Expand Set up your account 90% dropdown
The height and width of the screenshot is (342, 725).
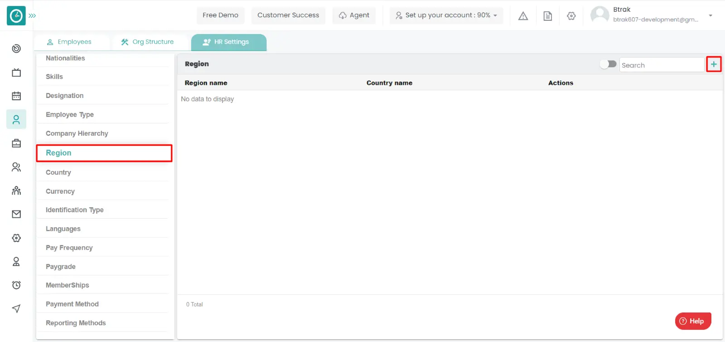click(446, 15)
